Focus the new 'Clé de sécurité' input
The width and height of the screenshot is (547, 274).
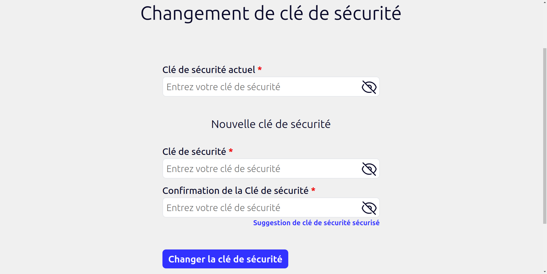[x=260, y=168]
